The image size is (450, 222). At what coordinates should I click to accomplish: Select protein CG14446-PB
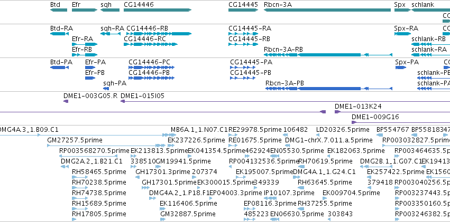[152, 78]
